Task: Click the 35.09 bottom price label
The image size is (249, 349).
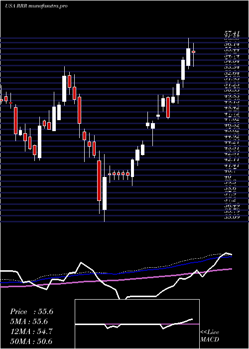Action: [232, 217]
